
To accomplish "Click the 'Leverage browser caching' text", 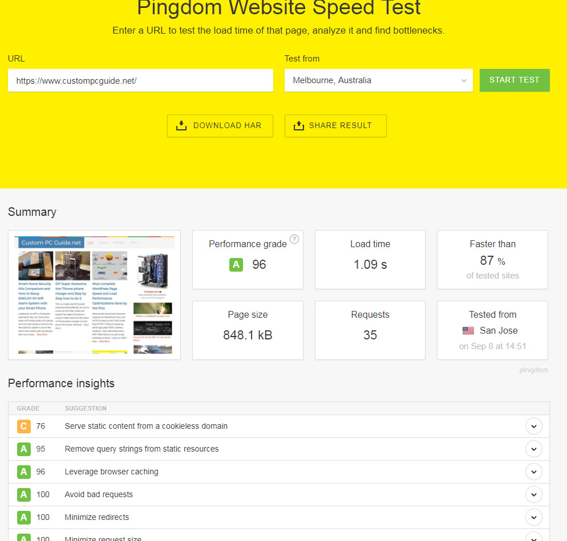I will click(111, 472).
